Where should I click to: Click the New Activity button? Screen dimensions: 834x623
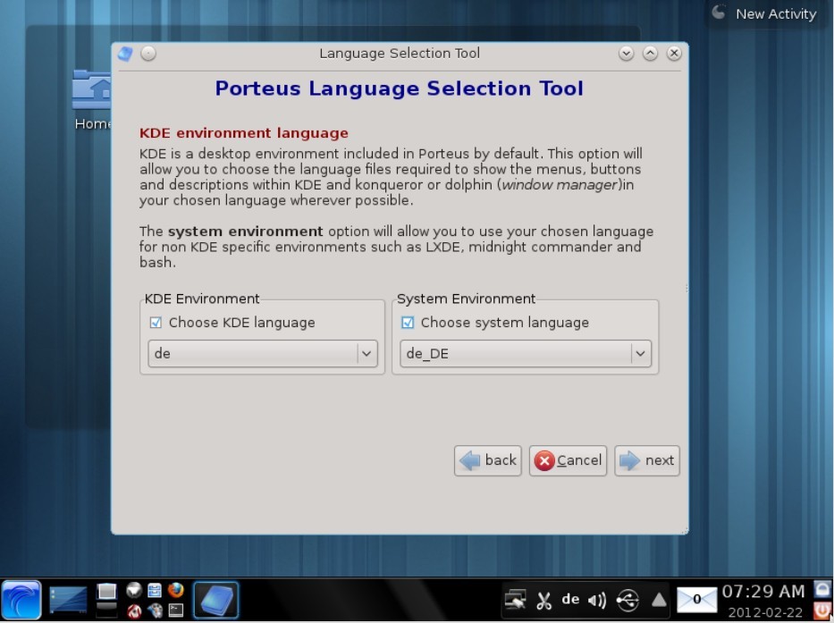coord(767,13)
